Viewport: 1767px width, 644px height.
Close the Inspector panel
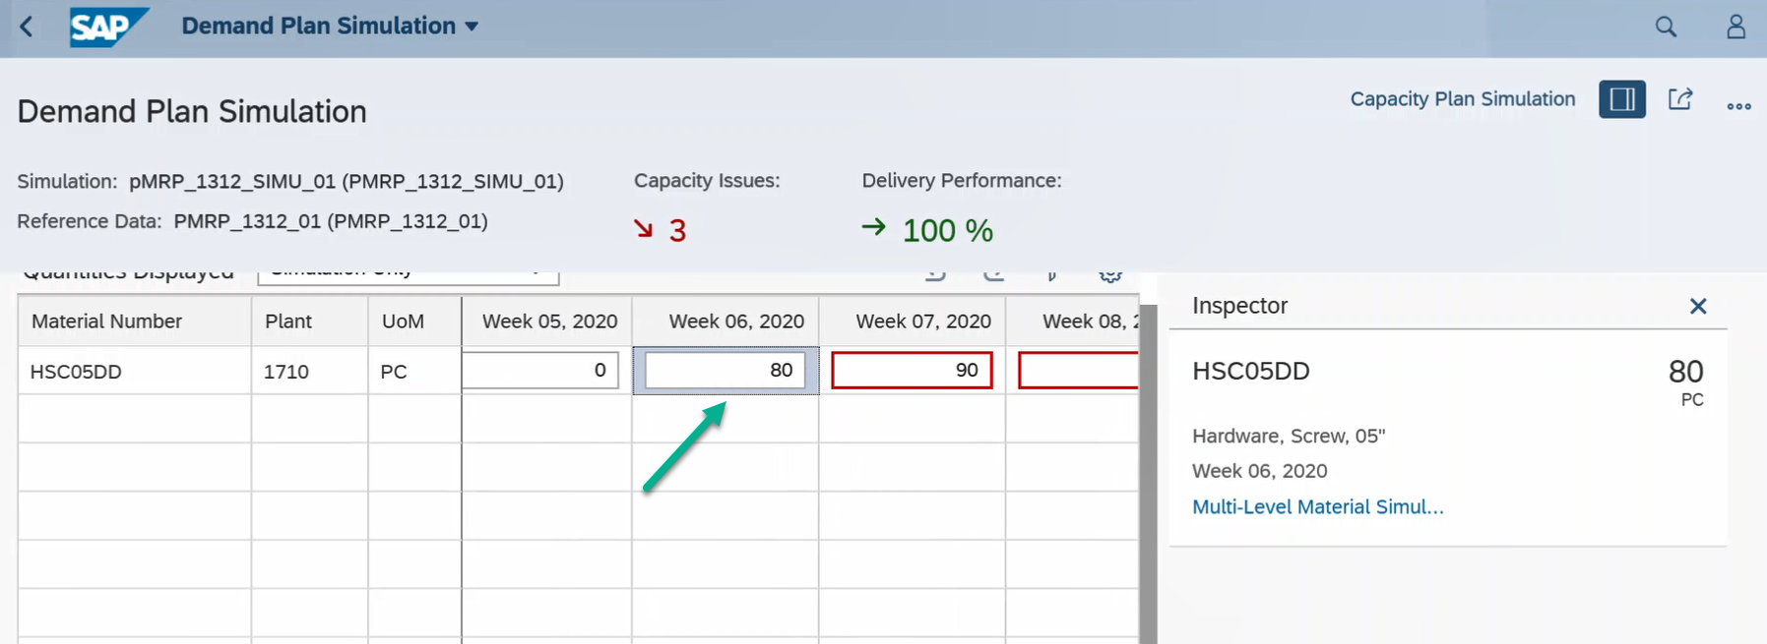1697,306
